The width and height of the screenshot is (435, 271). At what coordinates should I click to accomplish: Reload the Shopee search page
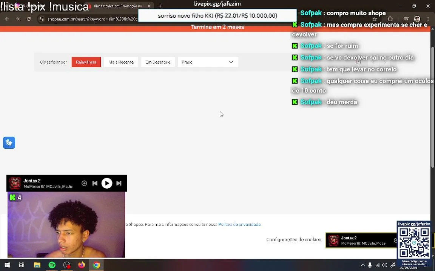[x=29, y=19]
